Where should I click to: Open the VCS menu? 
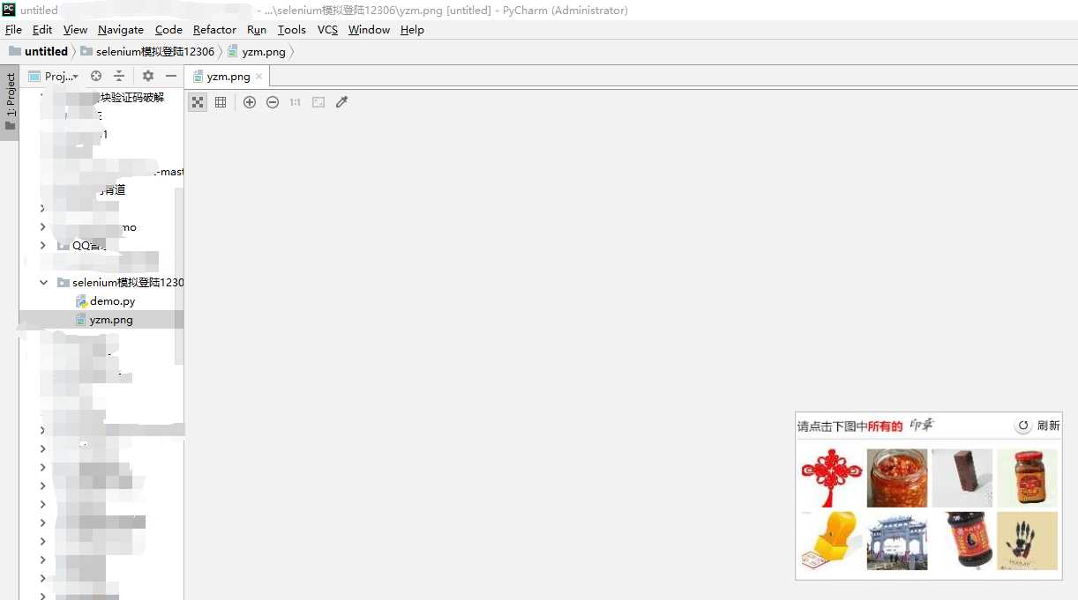(x=327, y=30)
